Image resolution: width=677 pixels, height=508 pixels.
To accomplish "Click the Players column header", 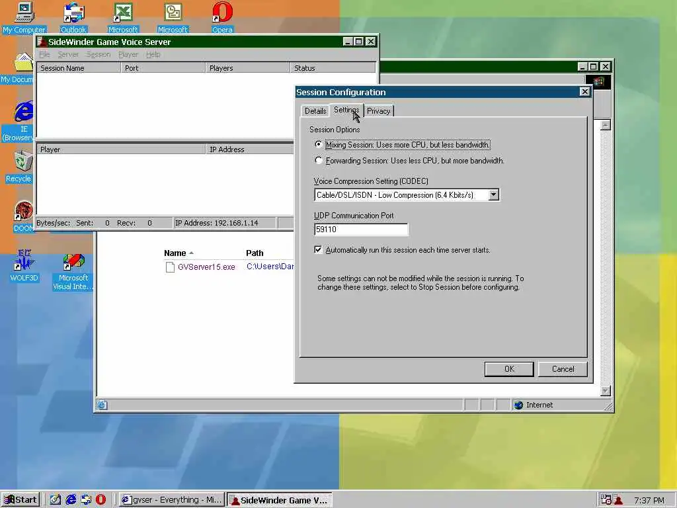I will click(247, 68).
